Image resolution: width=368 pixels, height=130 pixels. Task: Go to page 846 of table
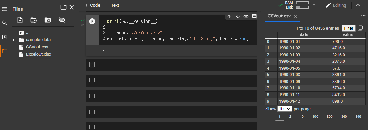pyautogui.click(x=358, y=116)
